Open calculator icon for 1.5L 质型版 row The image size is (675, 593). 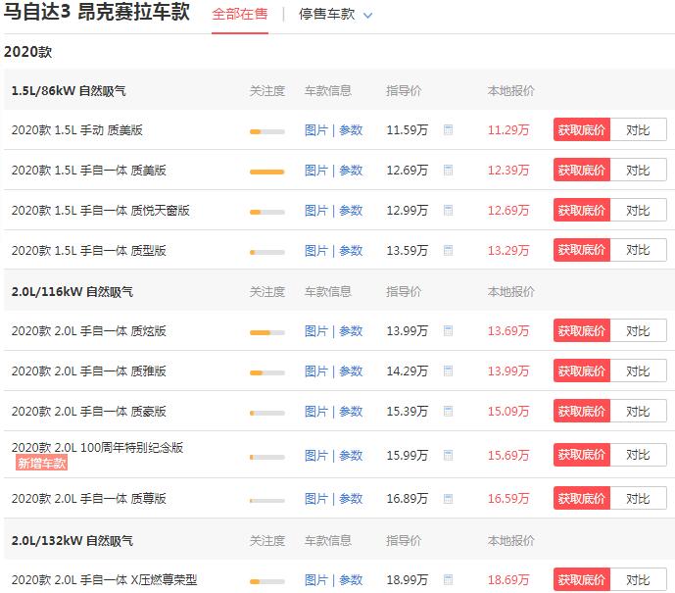coord(448,250)
